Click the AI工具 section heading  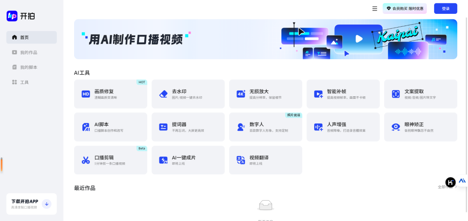[82, 73]
